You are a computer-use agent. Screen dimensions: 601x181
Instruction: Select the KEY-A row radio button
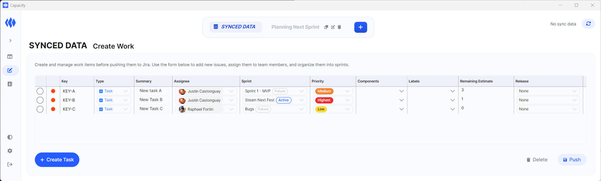(x=40, y=91)
